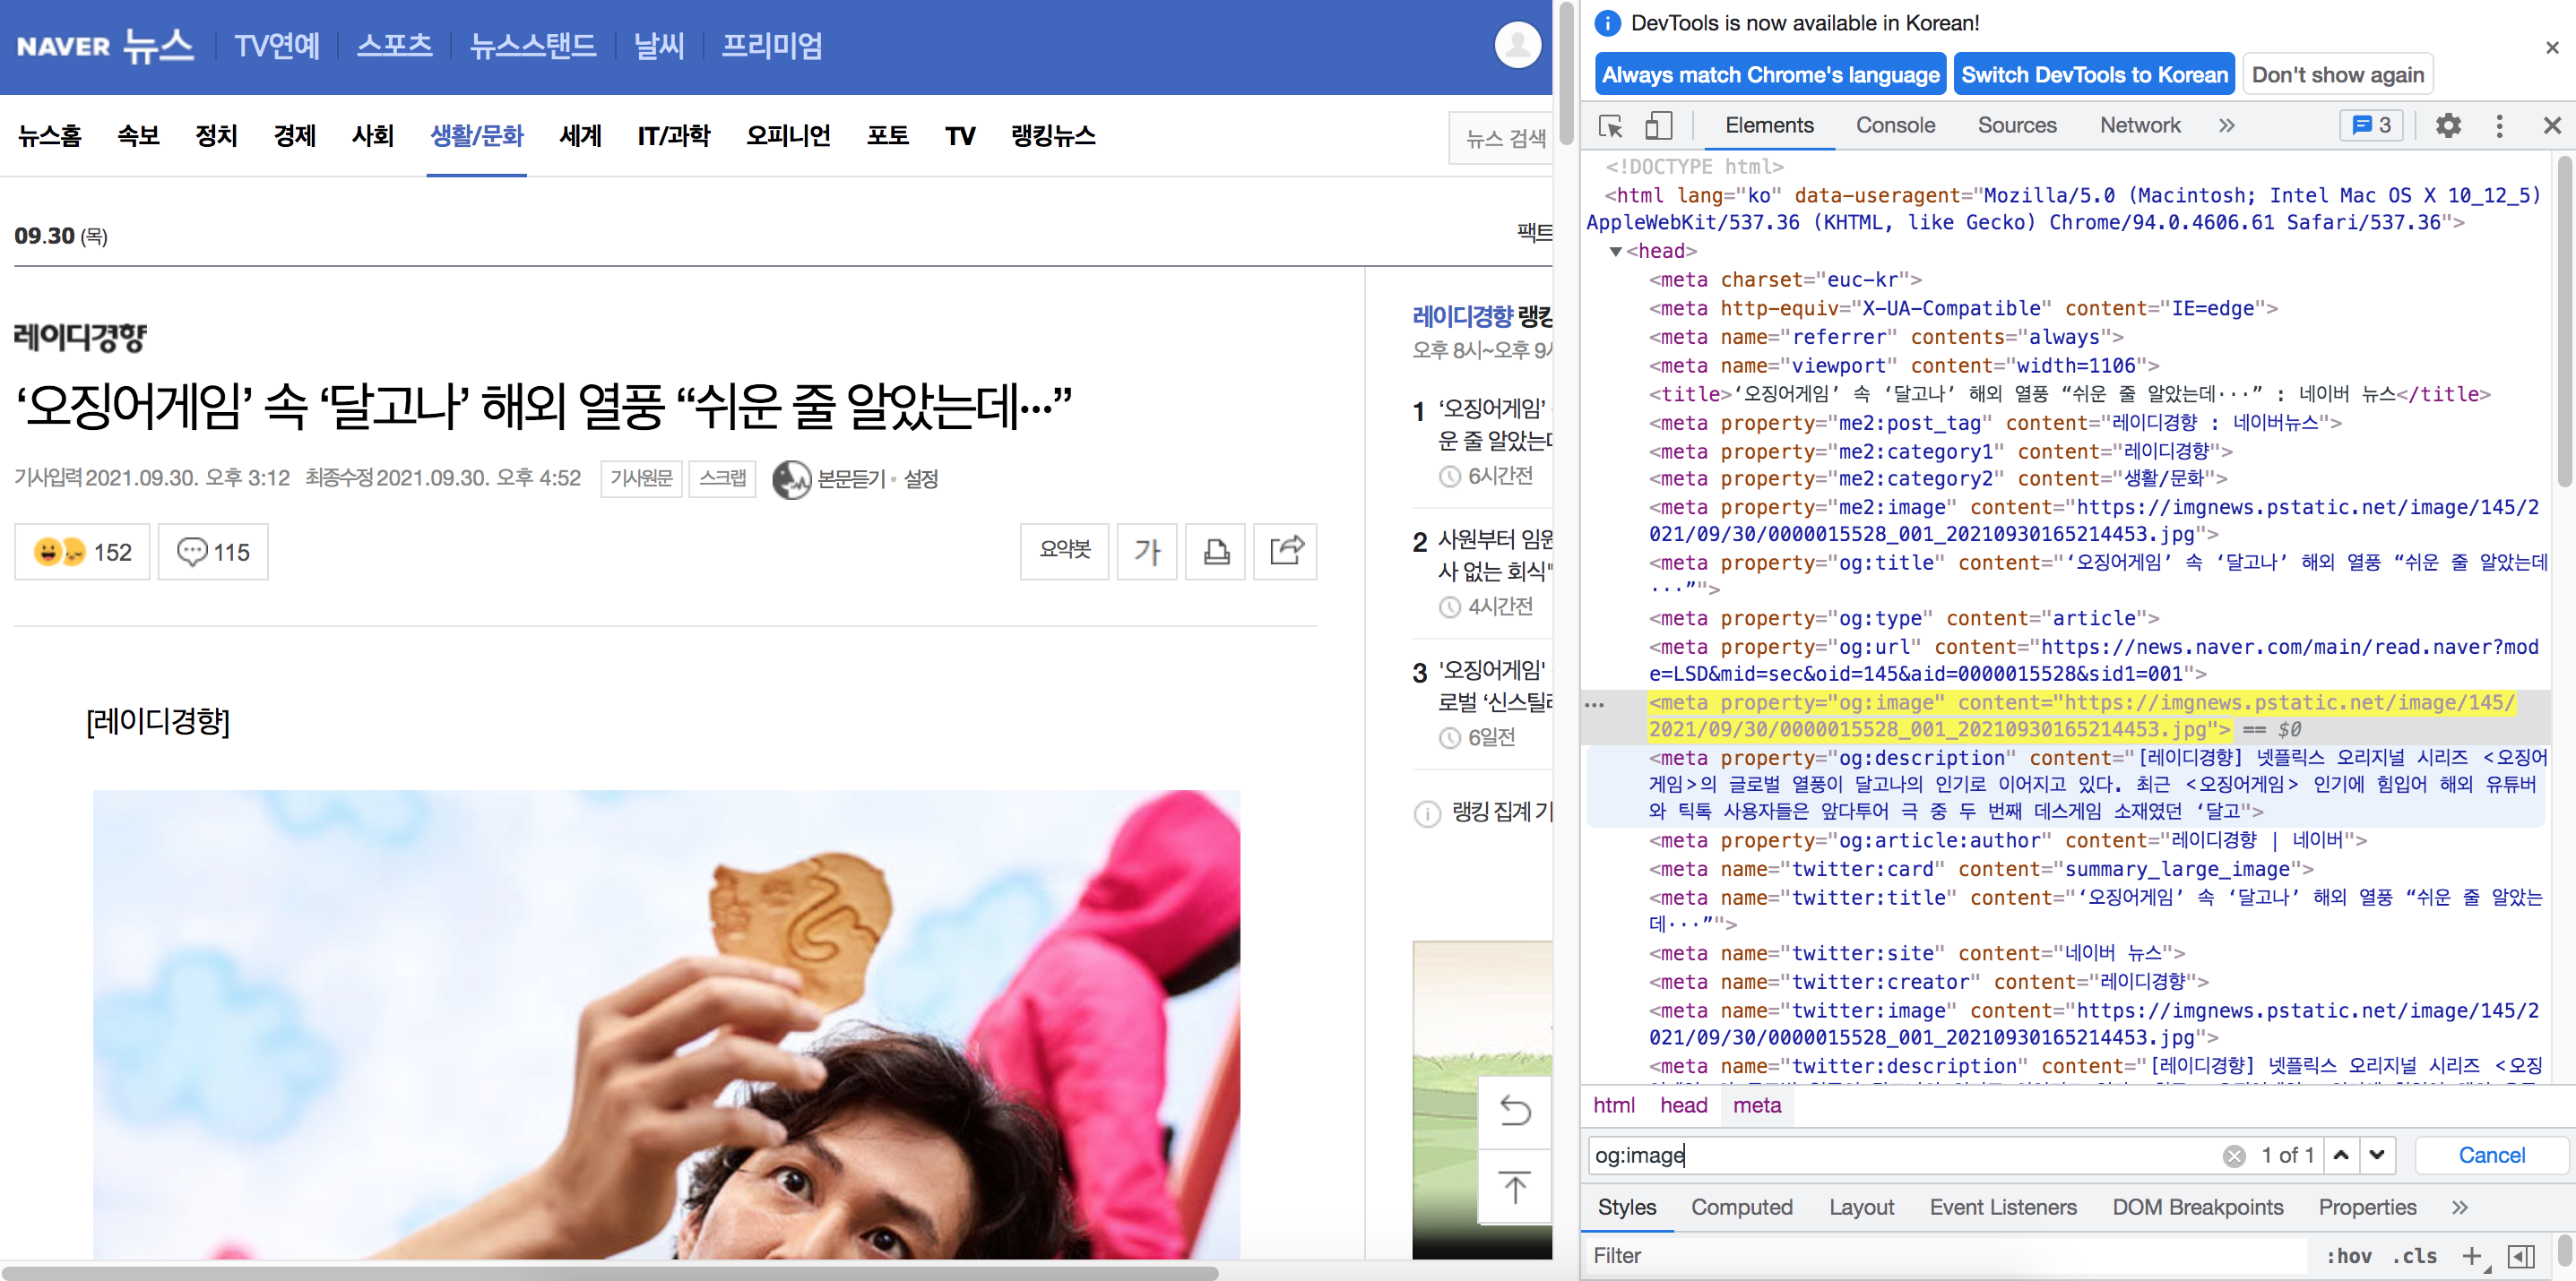Open the Properties pane tab
2576x1281 pixels.
coord(2367,1208)
